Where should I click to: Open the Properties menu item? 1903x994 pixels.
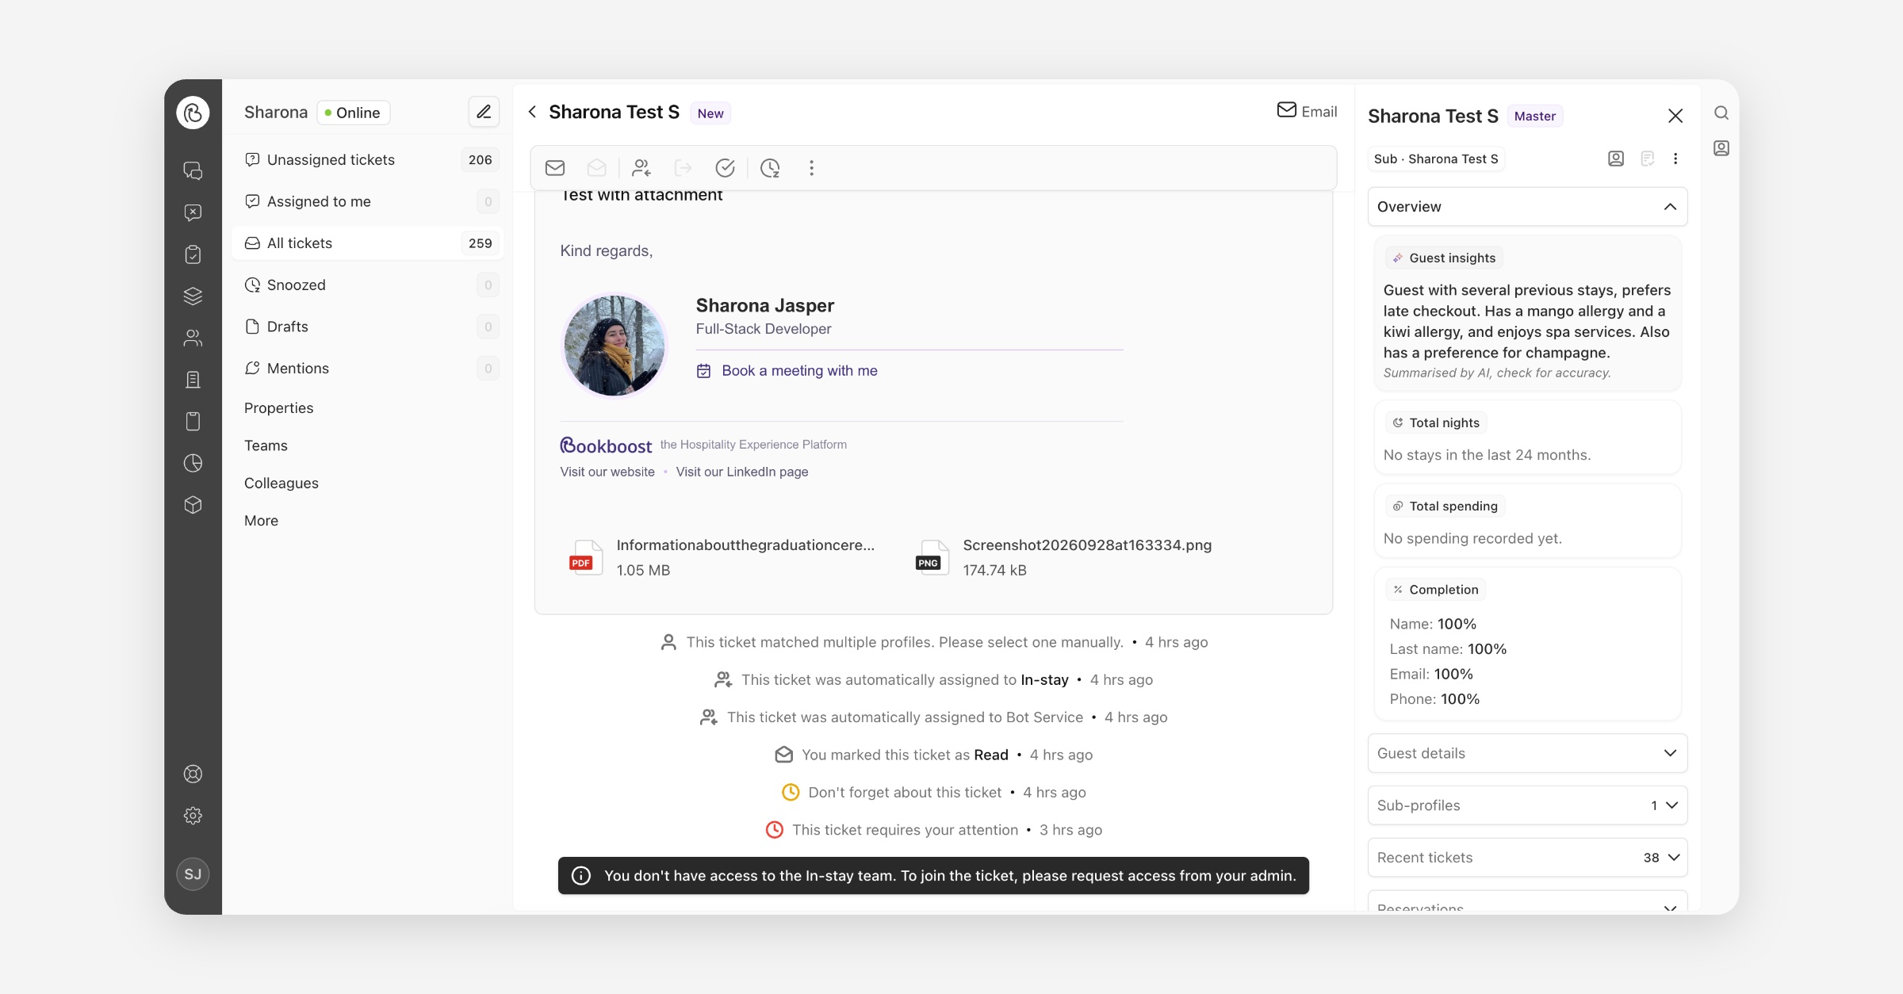[x=278, y=407]
